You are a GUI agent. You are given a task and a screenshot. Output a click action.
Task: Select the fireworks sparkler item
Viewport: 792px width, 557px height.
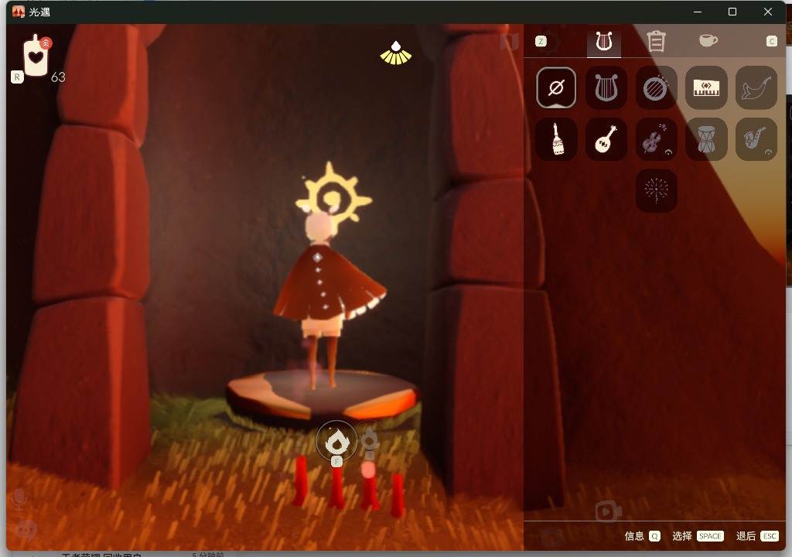(x=656, y=190)
